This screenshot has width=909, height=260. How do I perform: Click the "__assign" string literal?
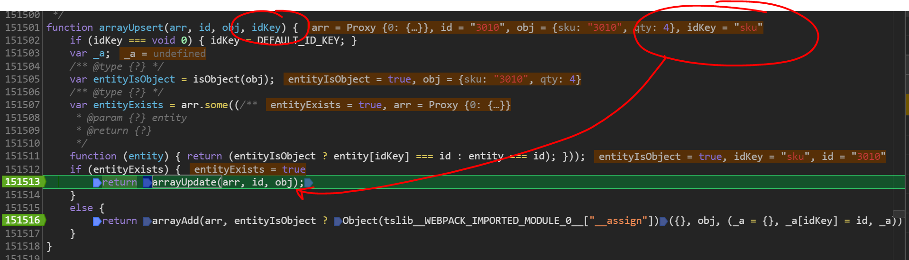(618, 221)
